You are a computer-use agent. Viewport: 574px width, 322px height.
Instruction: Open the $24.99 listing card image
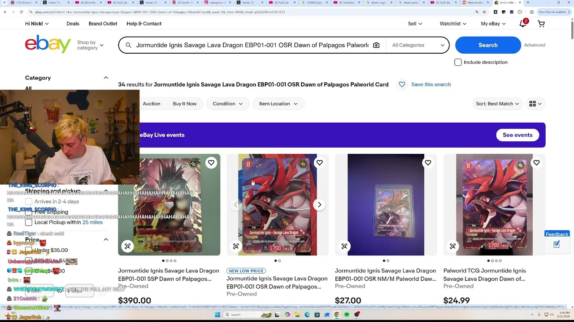(494, 205)
